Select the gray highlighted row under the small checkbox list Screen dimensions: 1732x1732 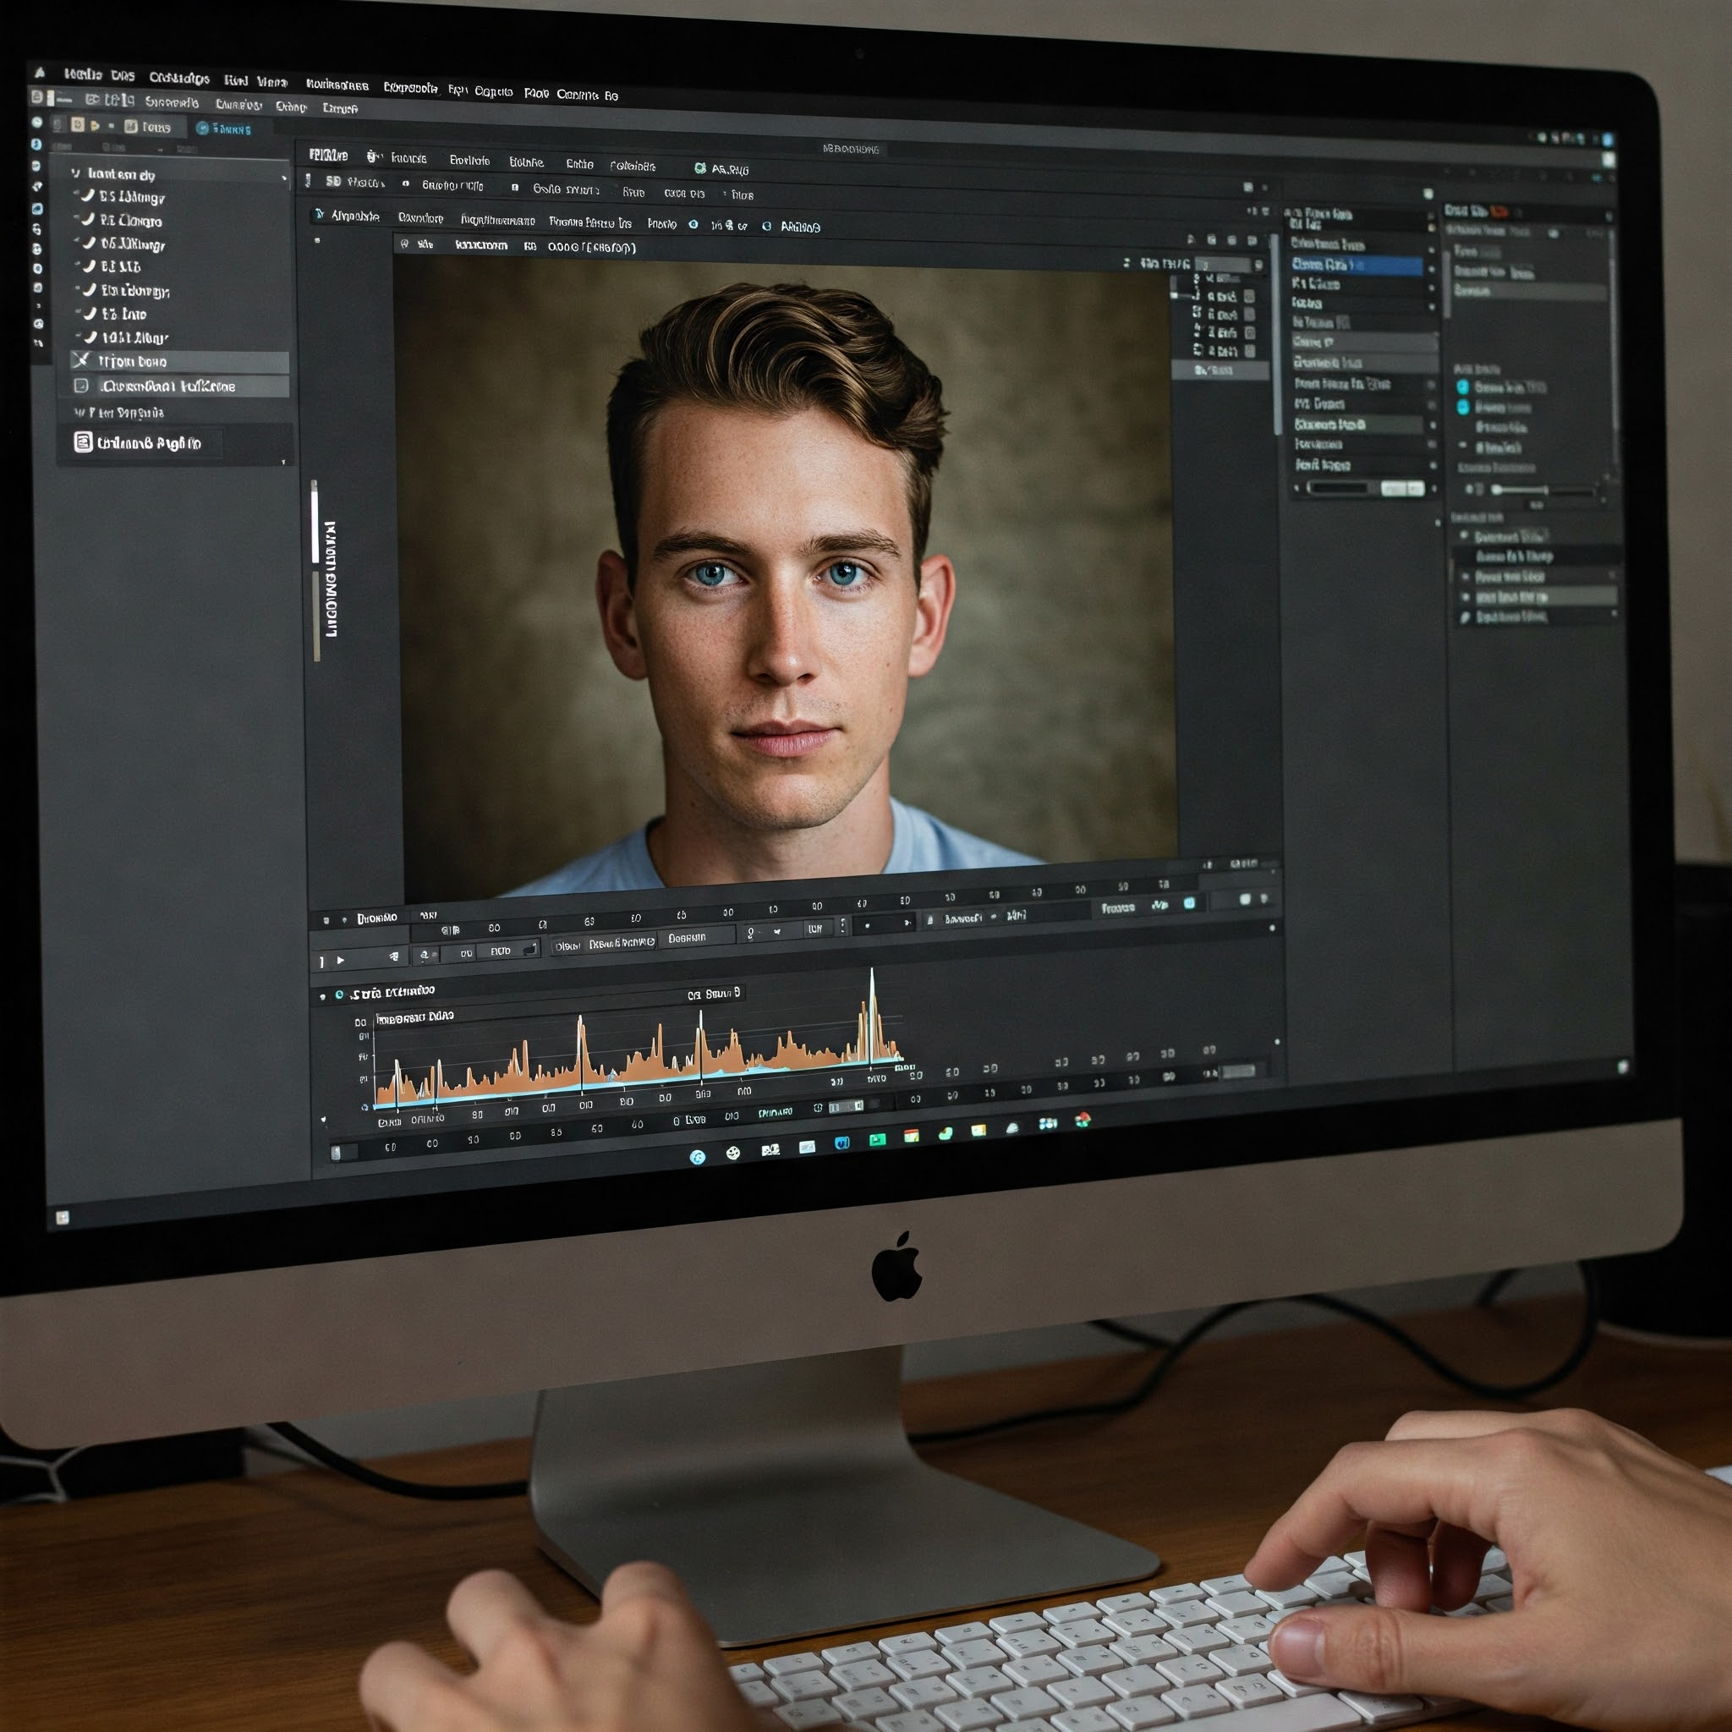1220,370
